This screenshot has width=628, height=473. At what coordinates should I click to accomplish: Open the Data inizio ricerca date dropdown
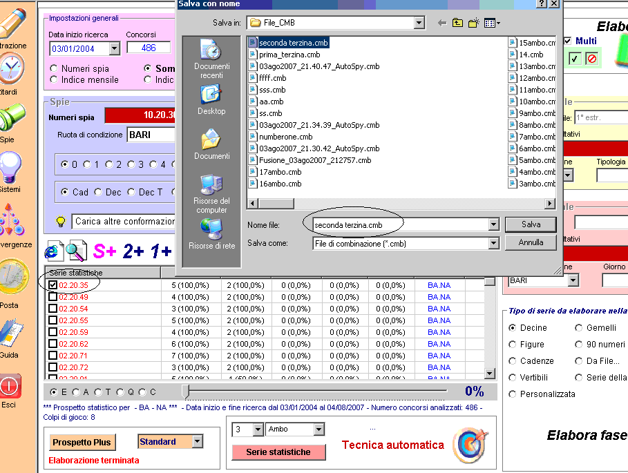(x=115, y=49)
